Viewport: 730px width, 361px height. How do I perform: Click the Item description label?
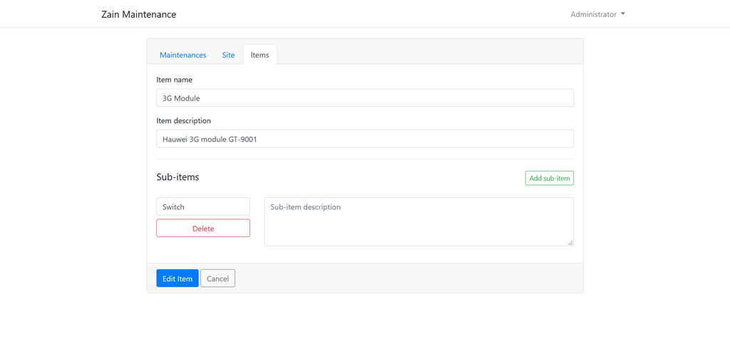183,121
